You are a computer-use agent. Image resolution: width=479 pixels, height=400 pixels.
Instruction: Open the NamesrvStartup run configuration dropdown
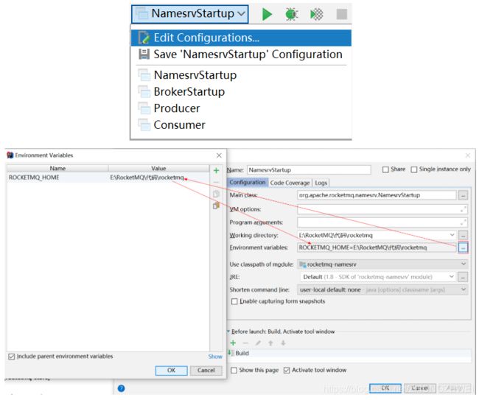[189, 14]
